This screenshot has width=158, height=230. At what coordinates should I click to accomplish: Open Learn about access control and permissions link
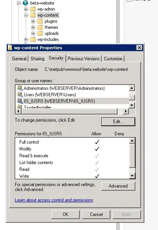pyautogui.click(x=54, y=200)
